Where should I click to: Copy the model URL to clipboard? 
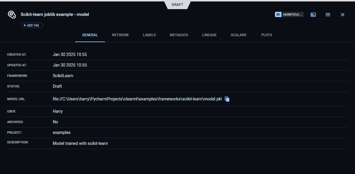coord(227,99)
